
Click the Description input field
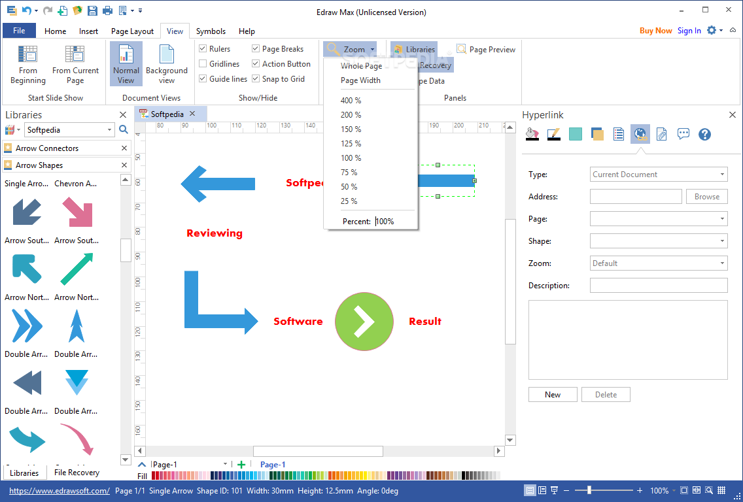(659, 285)
